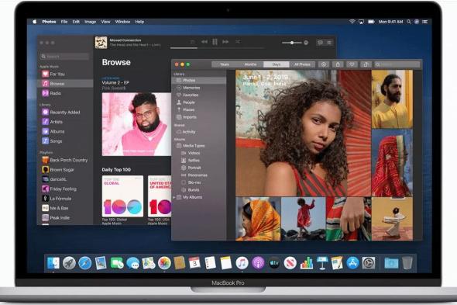
Task: Open the Trash in the Dock
Action: pos(407,263)
